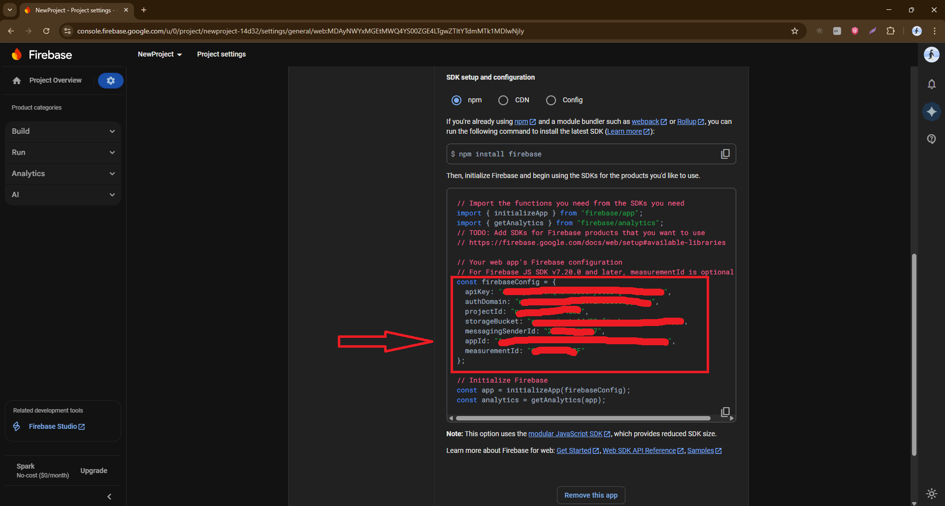This screenshot has height=506, width=945.
Task: Click the Firebase Studio icon
Action: (x=17, y=426)
